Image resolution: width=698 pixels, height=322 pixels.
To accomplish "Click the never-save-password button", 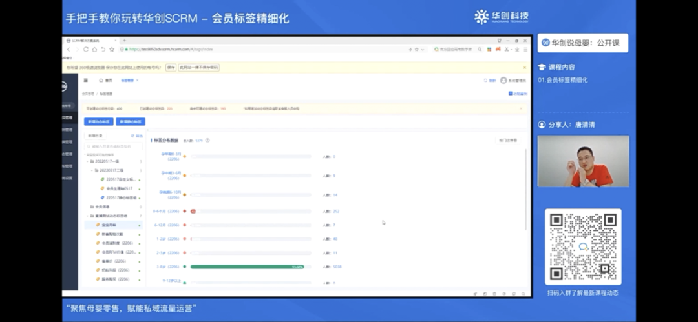I will point(199,68).
